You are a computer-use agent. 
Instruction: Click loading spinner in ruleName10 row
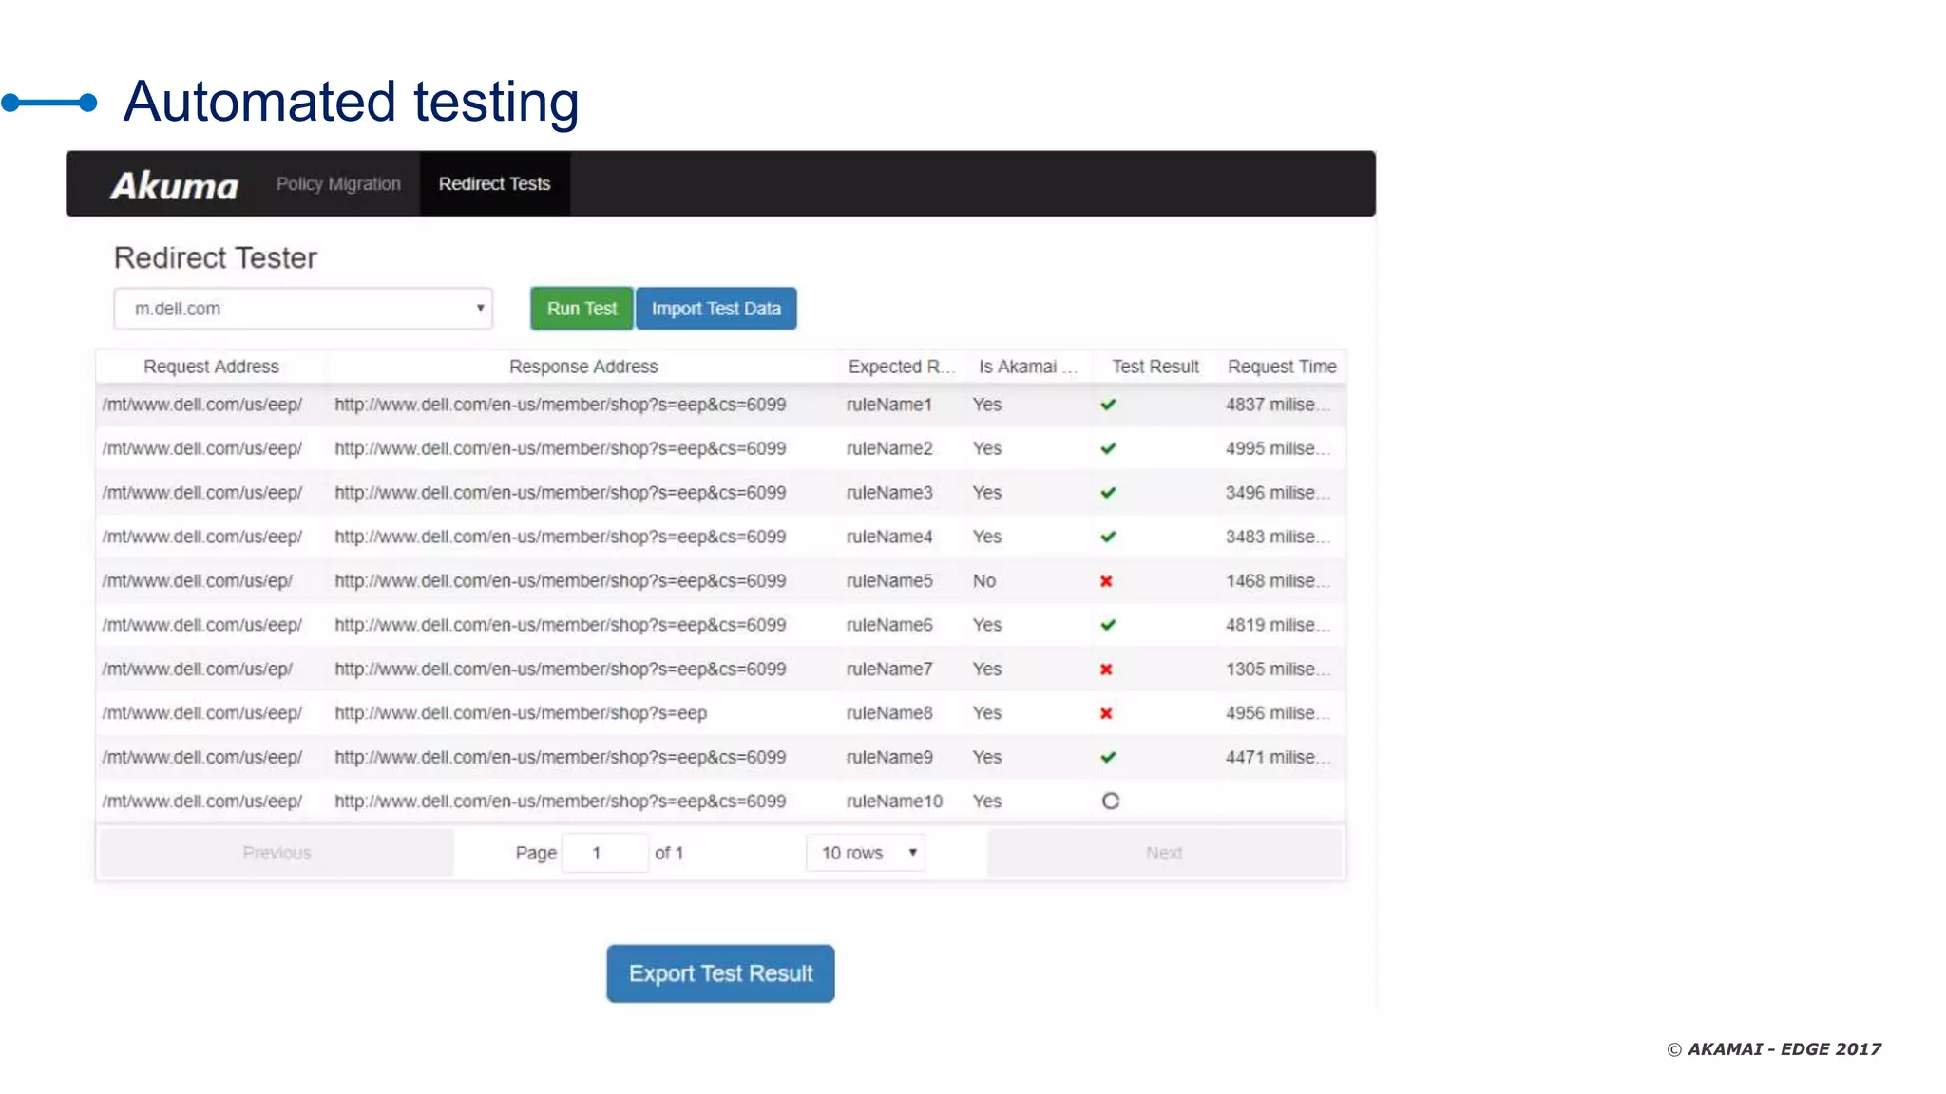(x=1110, y=802)
